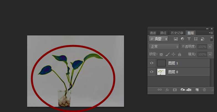
Task: Switch to the 通道 tab
Action: 153,33
